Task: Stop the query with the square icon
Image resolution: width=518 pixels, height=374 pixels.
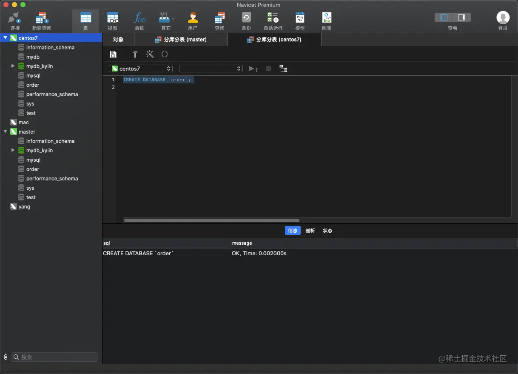Action: coord(268,69)
